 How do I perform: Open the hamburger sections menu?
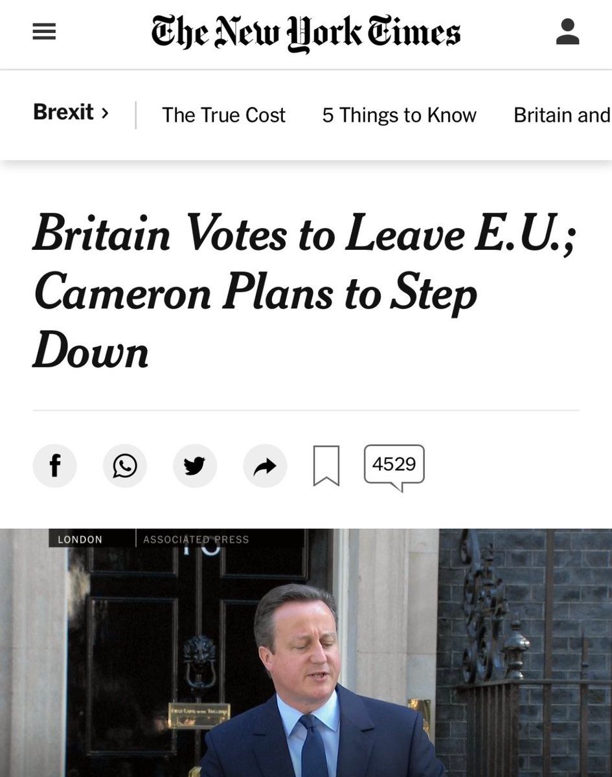click(44, 32)
